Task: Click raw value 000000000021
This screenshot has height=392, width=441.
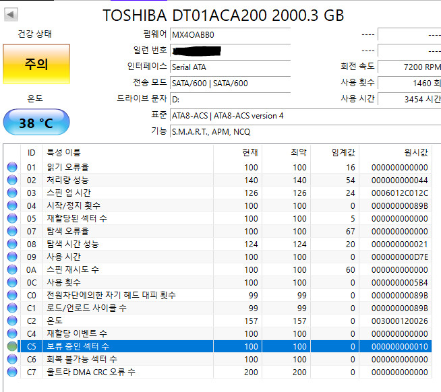Action: pyautogui.click(x=399, y=244)
